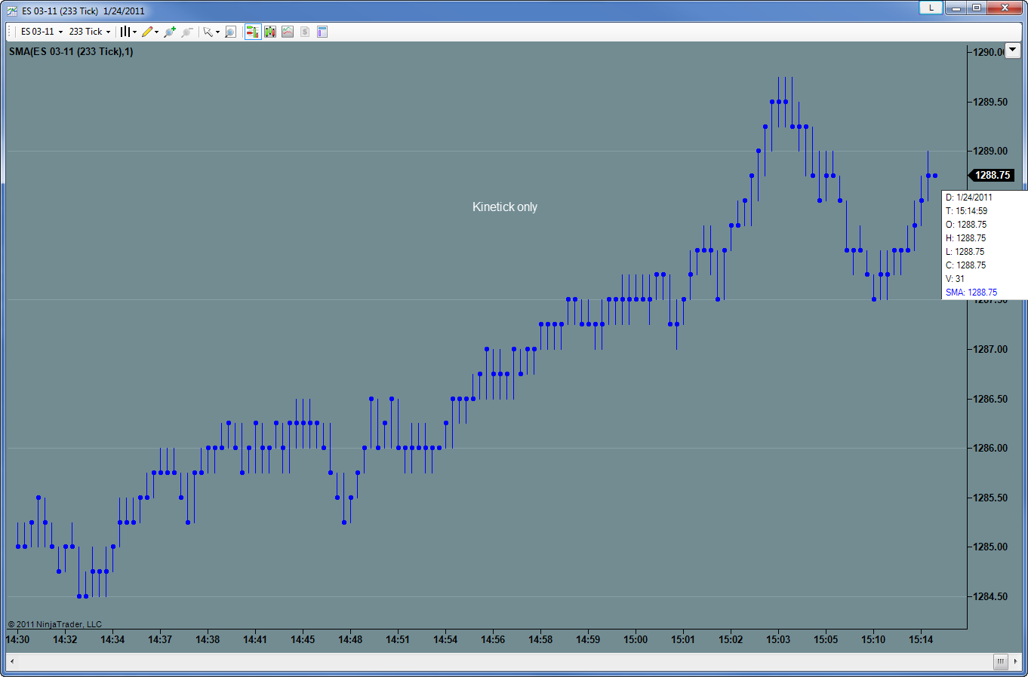This screenshot has width=1028, height=677.
Task: Click the 15:05 time axis label
Action: 826,639
